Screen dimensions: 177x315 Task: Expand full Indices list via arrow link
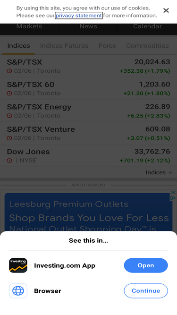159,172
